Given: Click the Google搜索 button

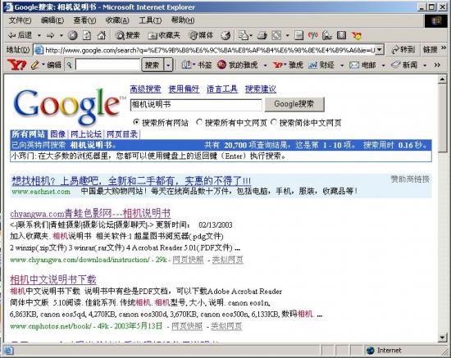Looking at the screenshot, I should pos(294,104).
